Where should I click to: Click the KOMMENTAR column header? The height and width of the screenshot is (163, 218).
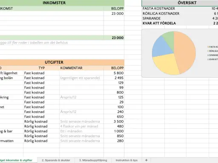(x=71, y=68)
